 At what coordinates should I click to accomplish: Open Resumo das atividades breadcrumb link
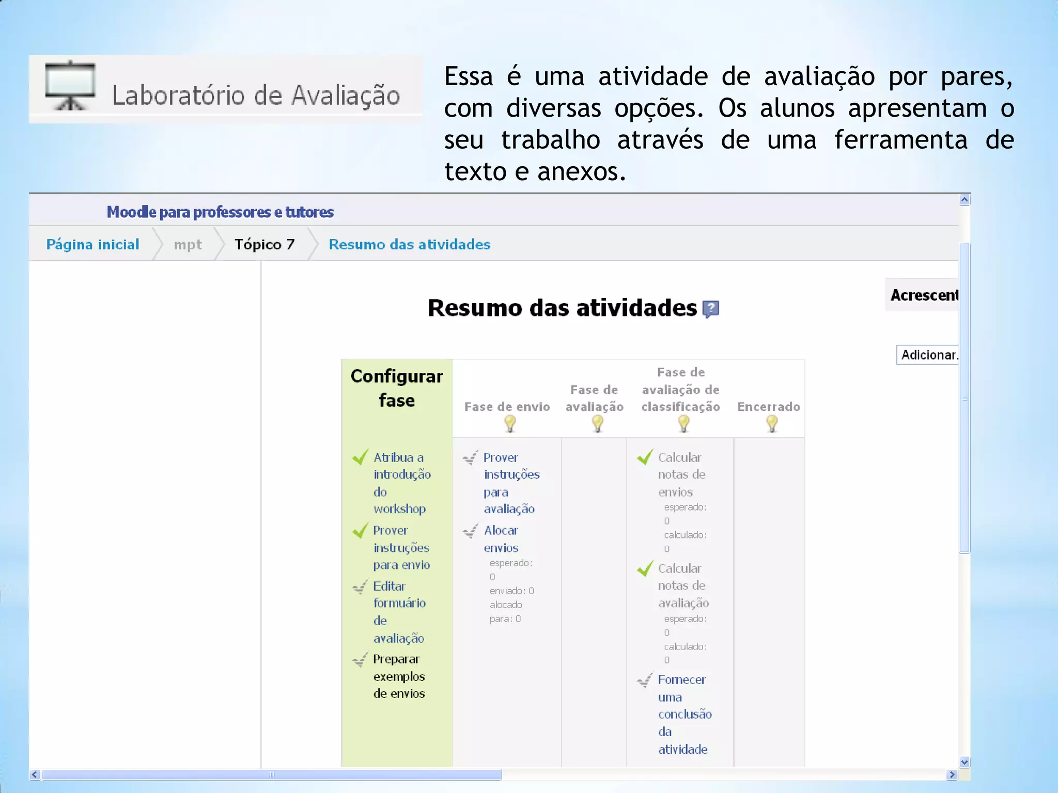point(410,244)
